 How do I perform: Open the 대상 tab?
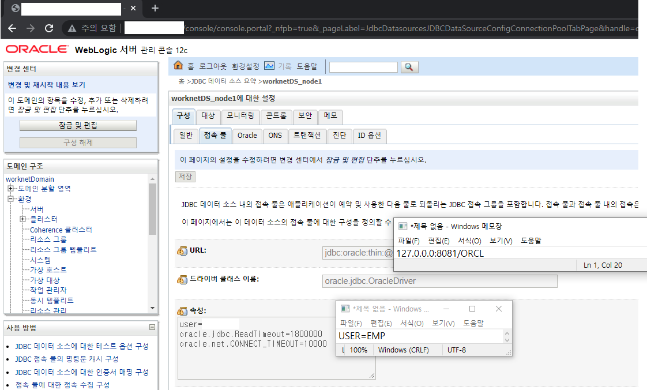[x=208, y=116]
